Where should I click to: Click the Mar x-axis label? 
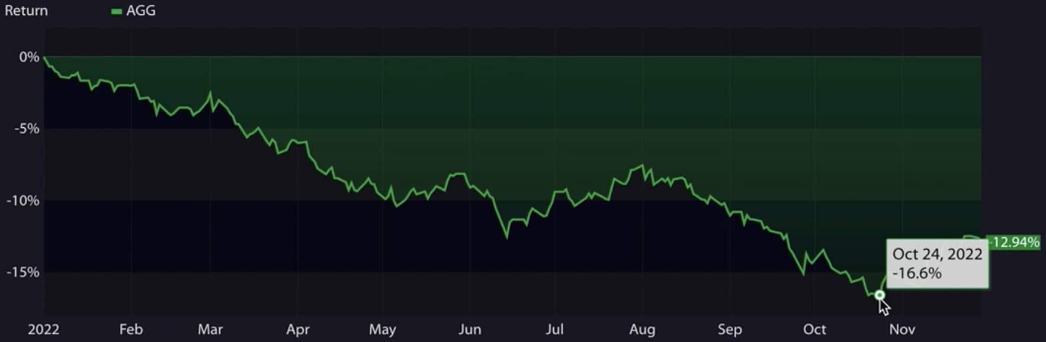[x=210, y=329]
